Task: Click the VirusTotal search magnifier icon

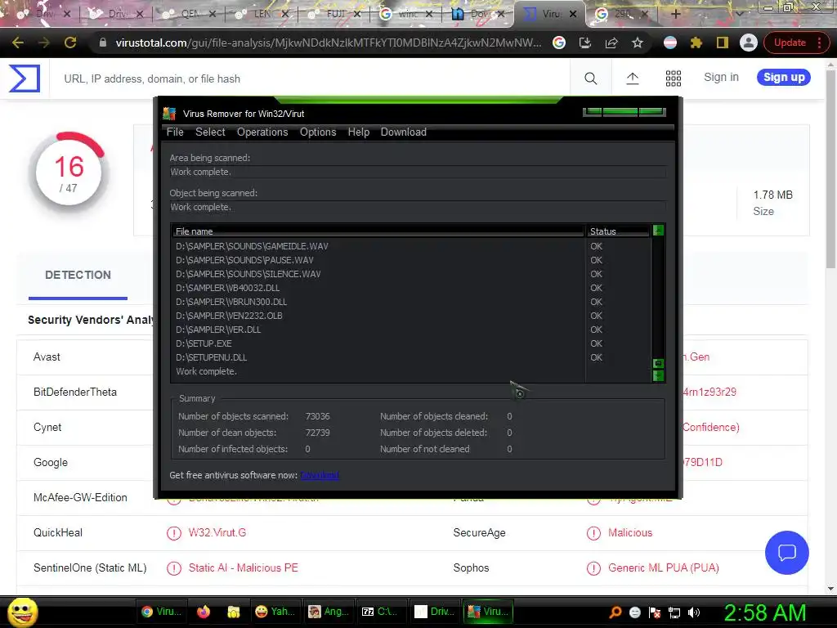Action: [x=590, y=78]
